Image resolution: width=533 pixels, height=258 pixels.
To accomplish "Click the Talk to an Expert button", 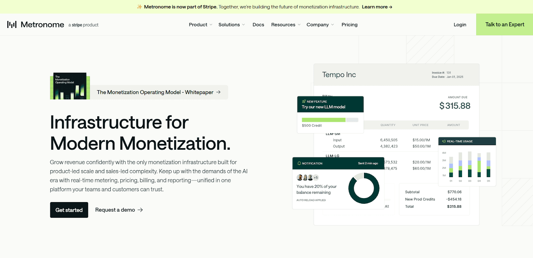I will pyautogui.click(x=504, y=24).
